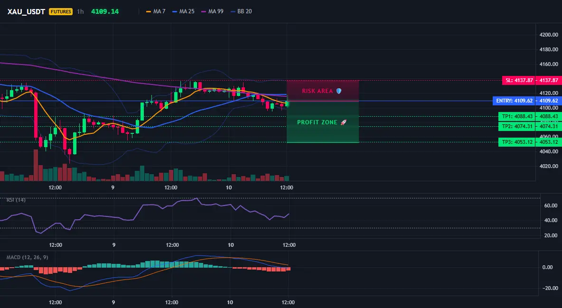
Task: Click the rocket icon beside PROFIT ZONE
Action: point(343,122)
